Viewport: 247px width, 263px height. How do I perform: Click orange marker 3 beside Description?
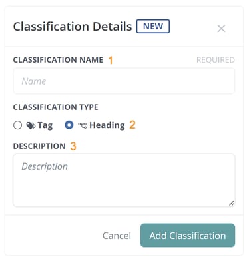(73, 146)
